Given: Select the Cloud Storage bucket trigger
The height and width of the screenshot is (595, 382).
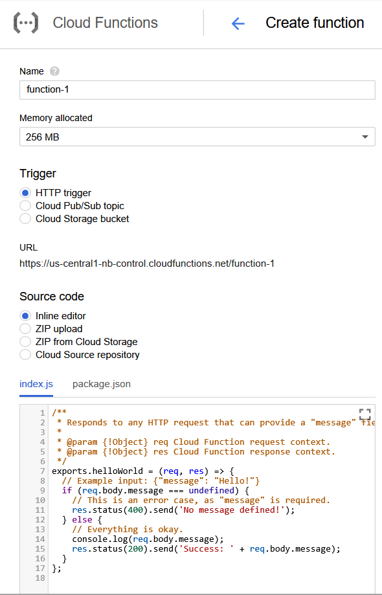Looking at the screenshot, I should (x=25, y=219).
